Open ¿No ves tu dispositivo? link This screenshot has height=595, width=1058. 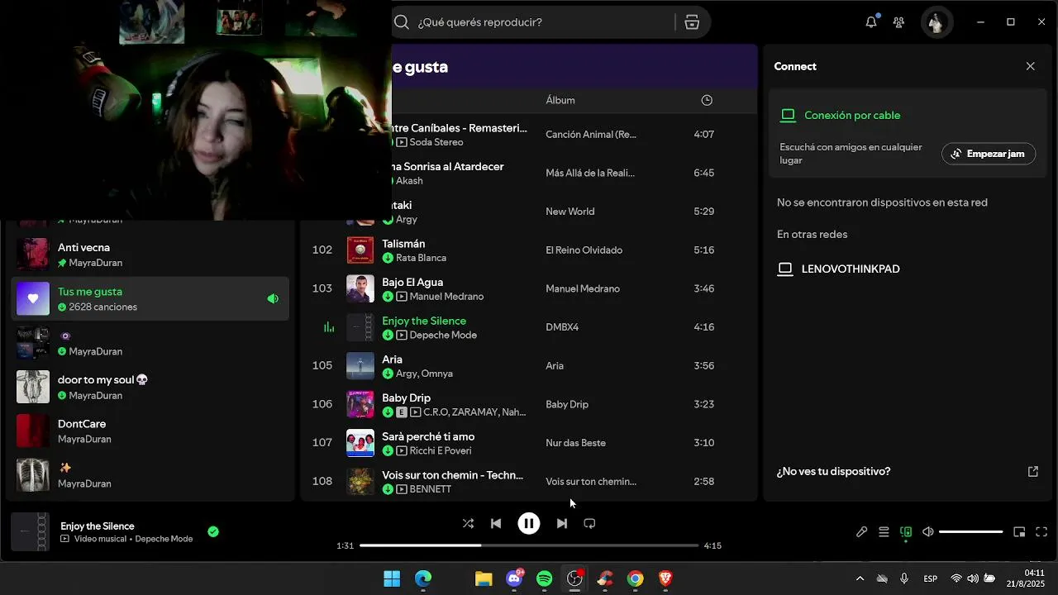pyautogui.click(x=833, y=471)
